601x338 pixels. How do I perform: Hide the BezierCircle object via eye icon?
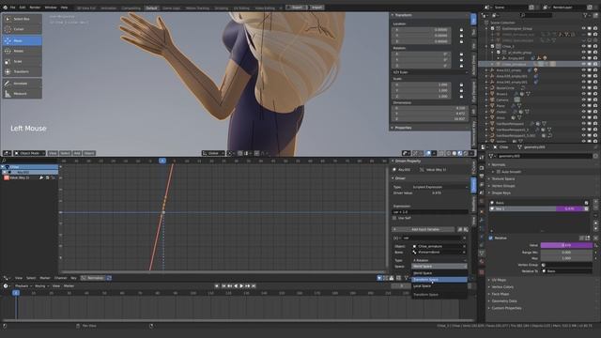click(x=584, y=87)
